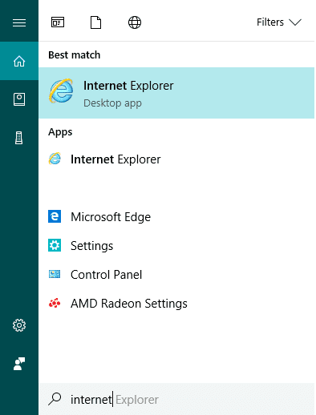Open the gear settings icon in the sidebar
This screenshot has height=415, width=316.
pyautogui.click(x=19, y=325)
